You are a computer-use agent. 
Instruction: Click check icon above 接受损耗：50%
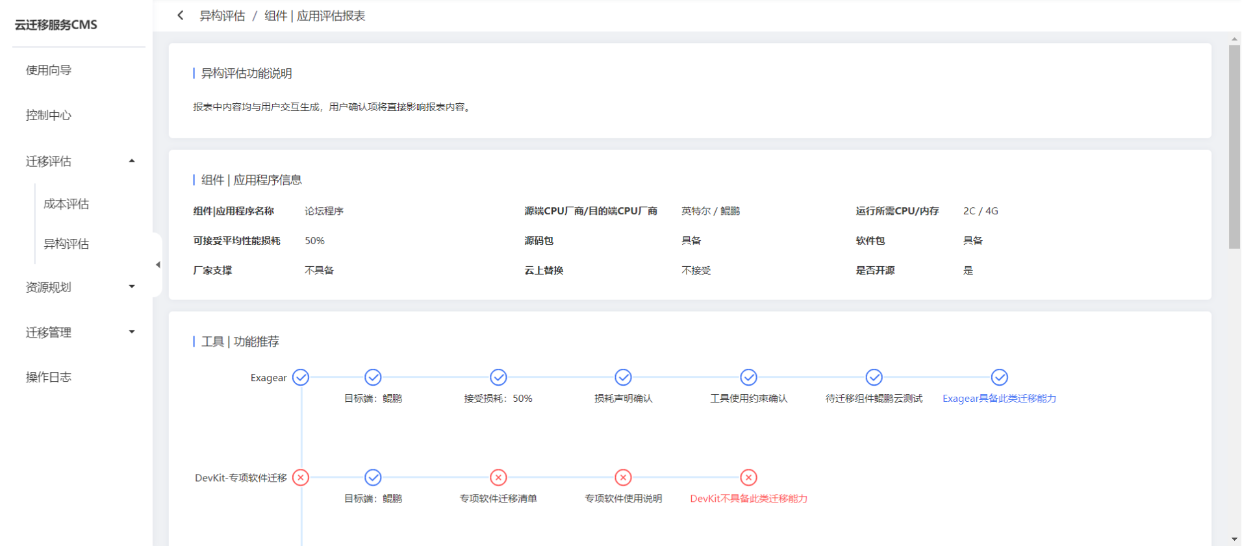point(498,377)
